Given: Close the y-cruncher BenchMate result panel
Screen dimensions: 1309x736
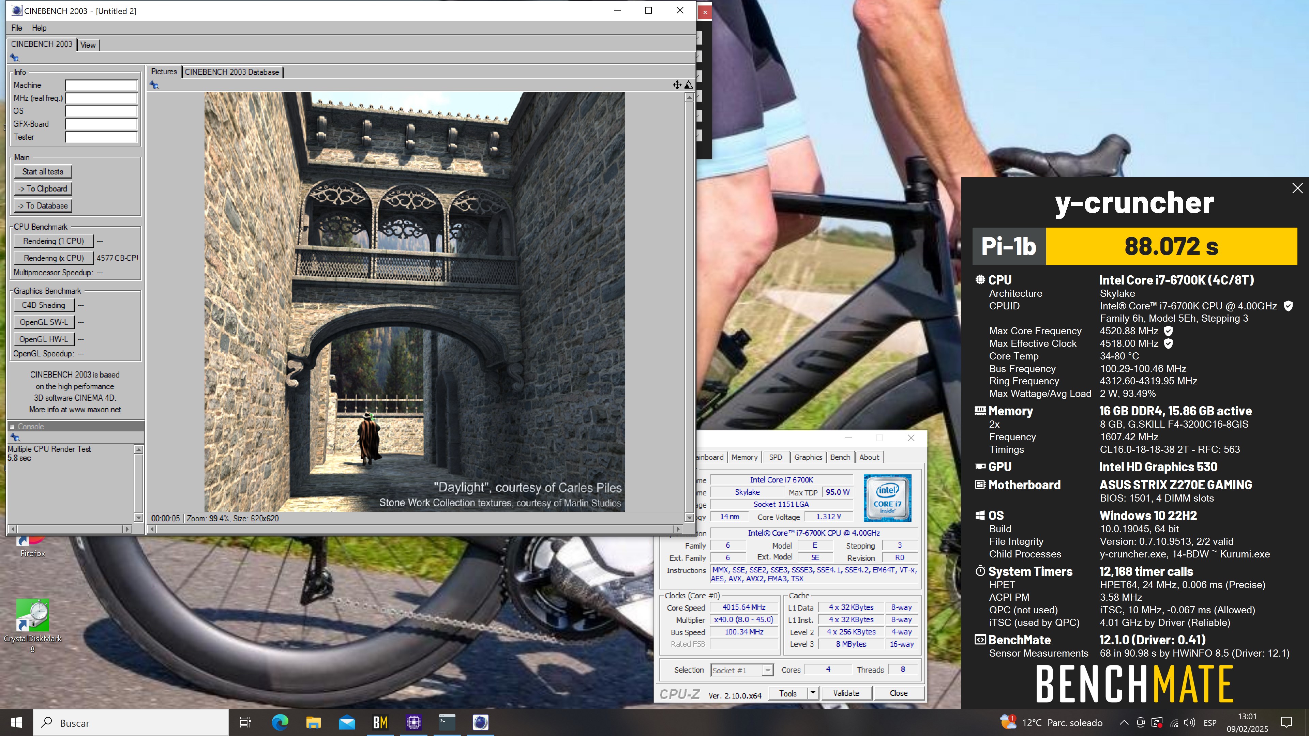Looking at the screenshot, I should coord(1297,188).
